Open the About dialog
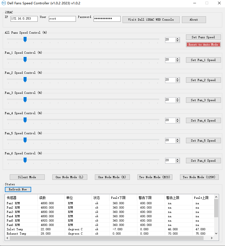Viewport: 225px width, 246px height. coord(194,20)
